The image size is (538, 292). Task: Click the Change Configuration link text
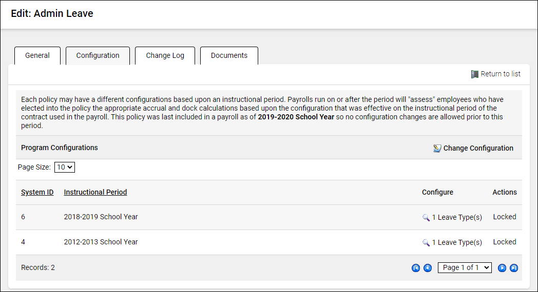point(478,149)
